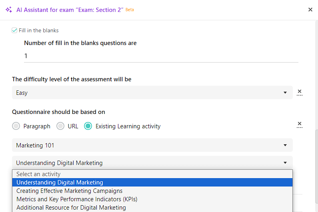Close the AI Assistant panel
The image size is (318, 212).
pyautogui.click(x=310, y=10)
